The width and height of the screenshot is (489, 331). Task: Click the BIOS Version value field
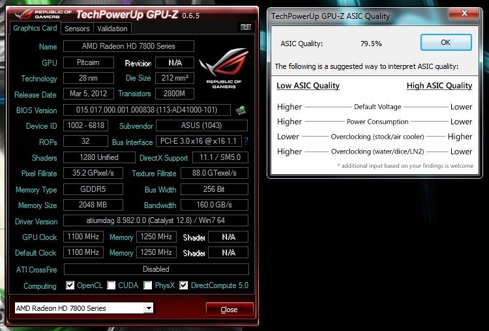[147, 110]
